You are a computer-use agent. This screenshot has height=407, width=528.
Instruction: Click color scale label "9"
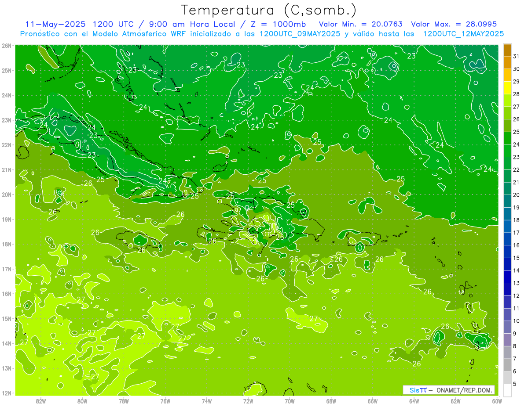(x=514, y=333)
